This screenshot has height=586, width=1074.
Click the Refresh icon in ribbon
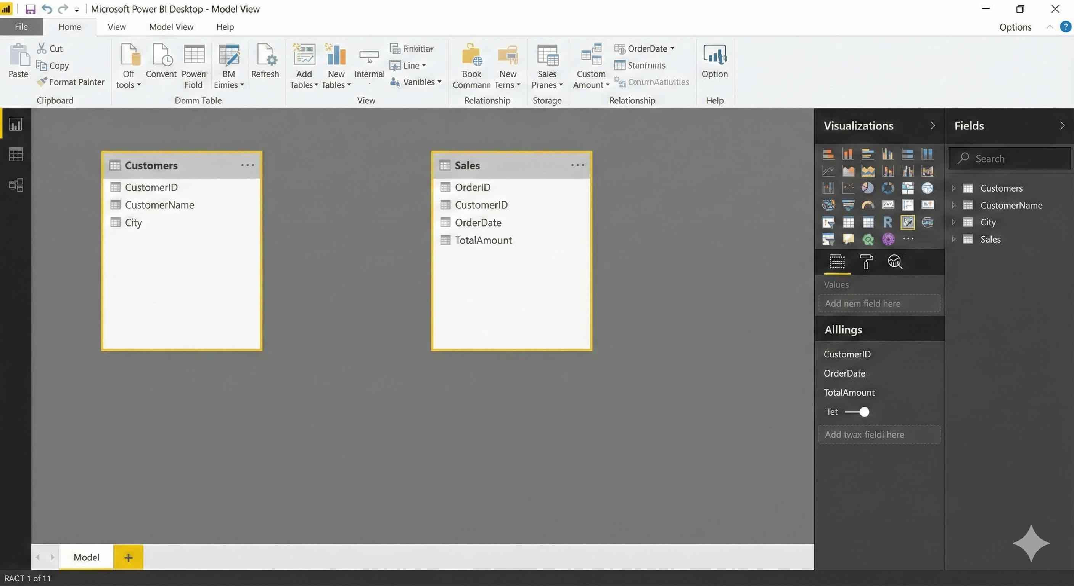tap(265, 55)
